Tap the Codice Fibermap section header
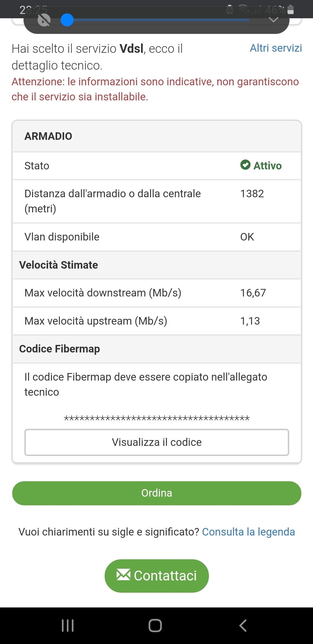 [59, 349]
